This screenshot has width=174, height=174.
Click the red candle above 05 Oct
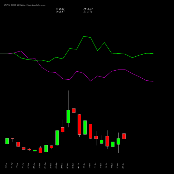click(x=74, y=110)
